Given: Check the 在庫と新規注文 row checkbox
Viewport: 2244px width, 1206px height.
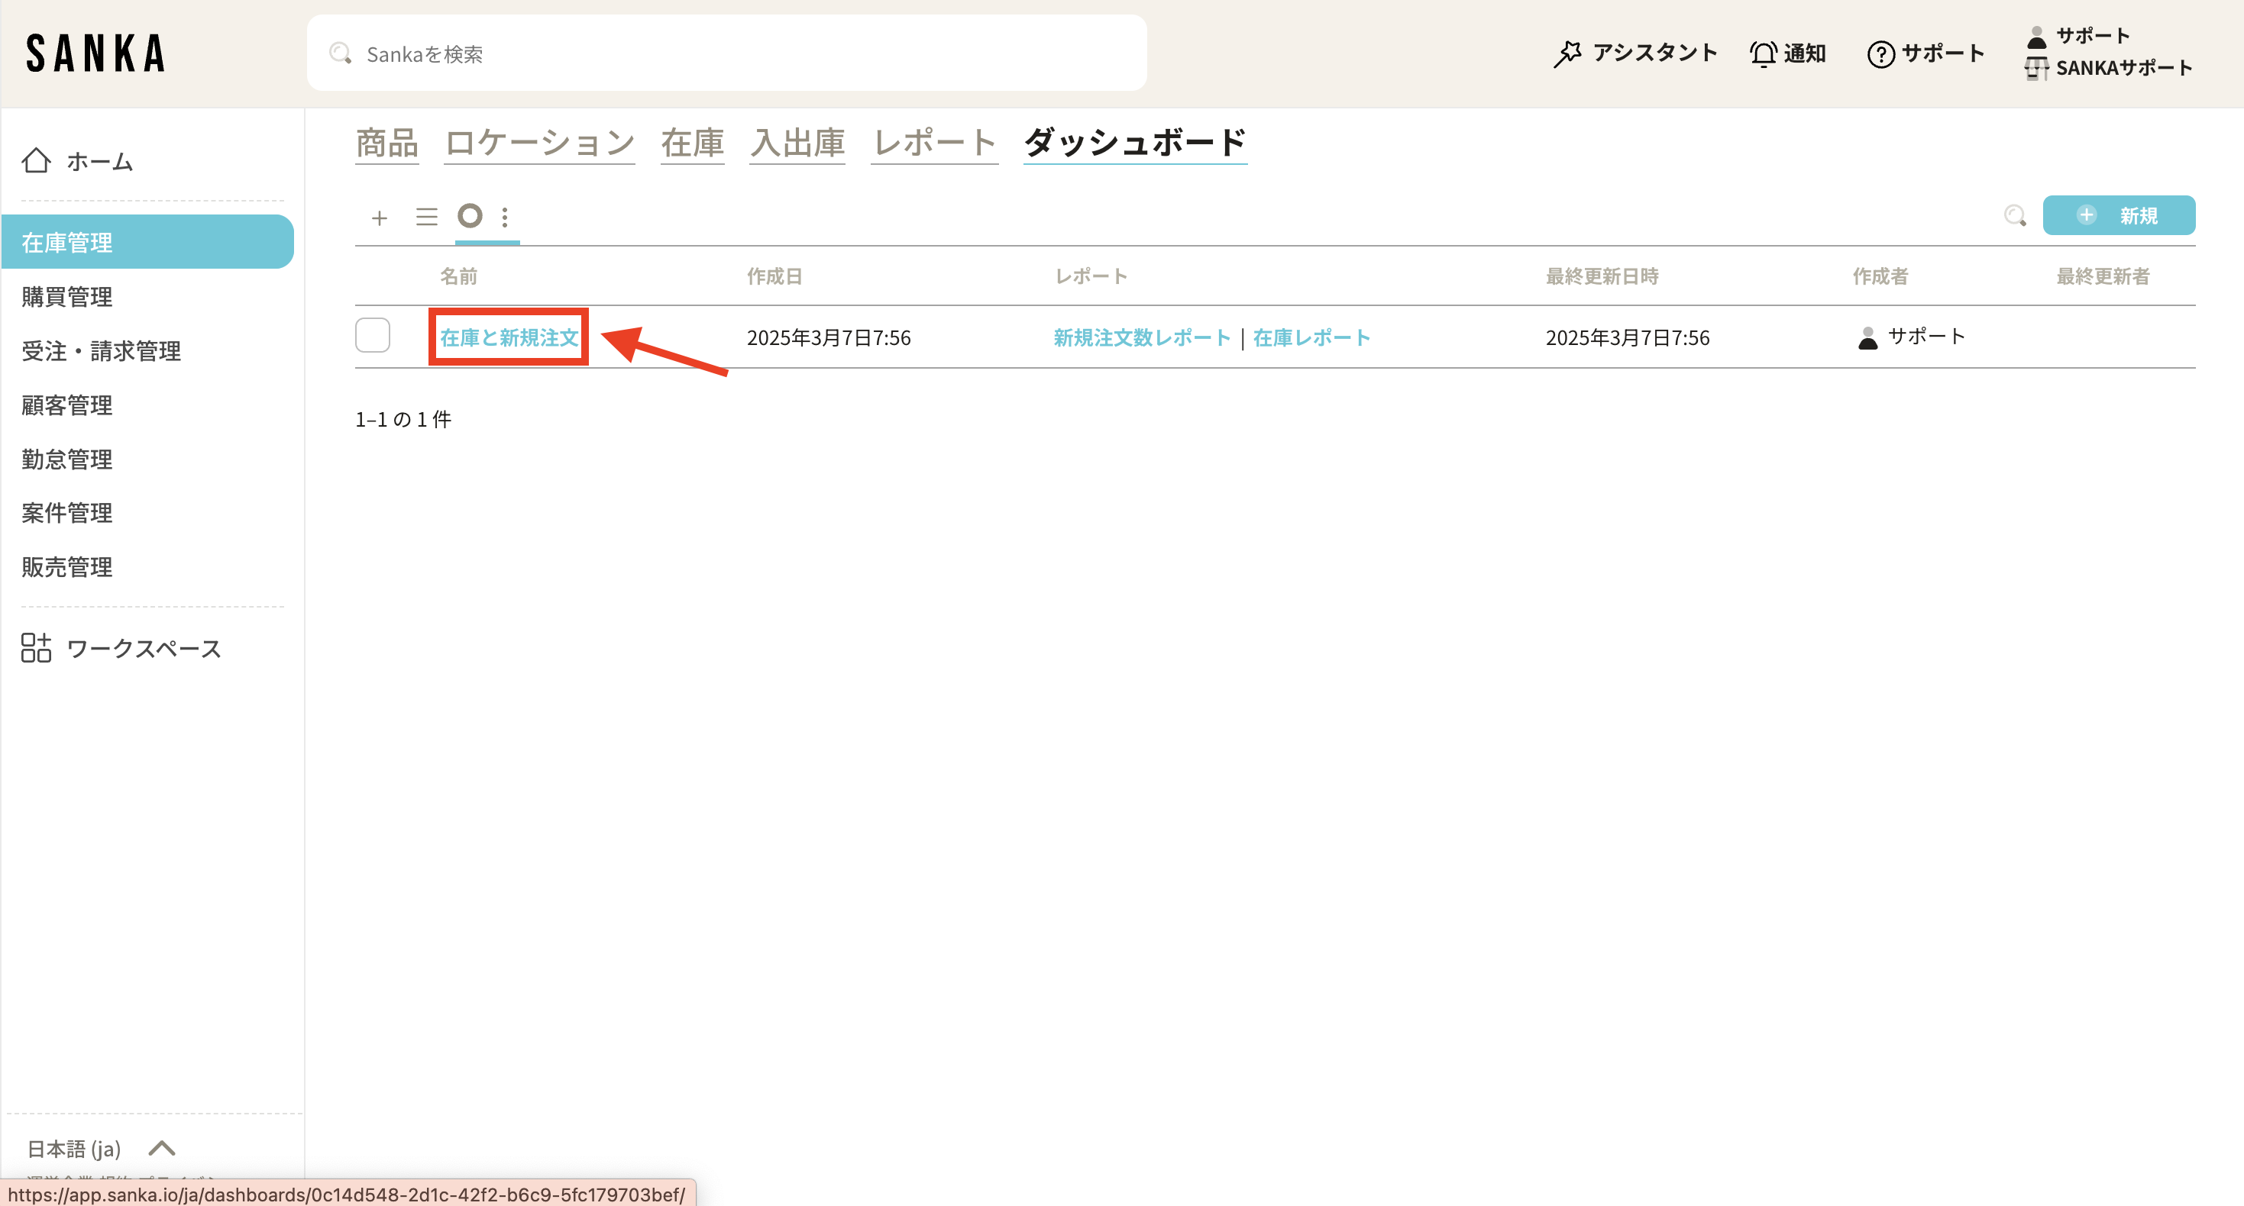Looking at the screenshot, I should click(x=373, y=336).
